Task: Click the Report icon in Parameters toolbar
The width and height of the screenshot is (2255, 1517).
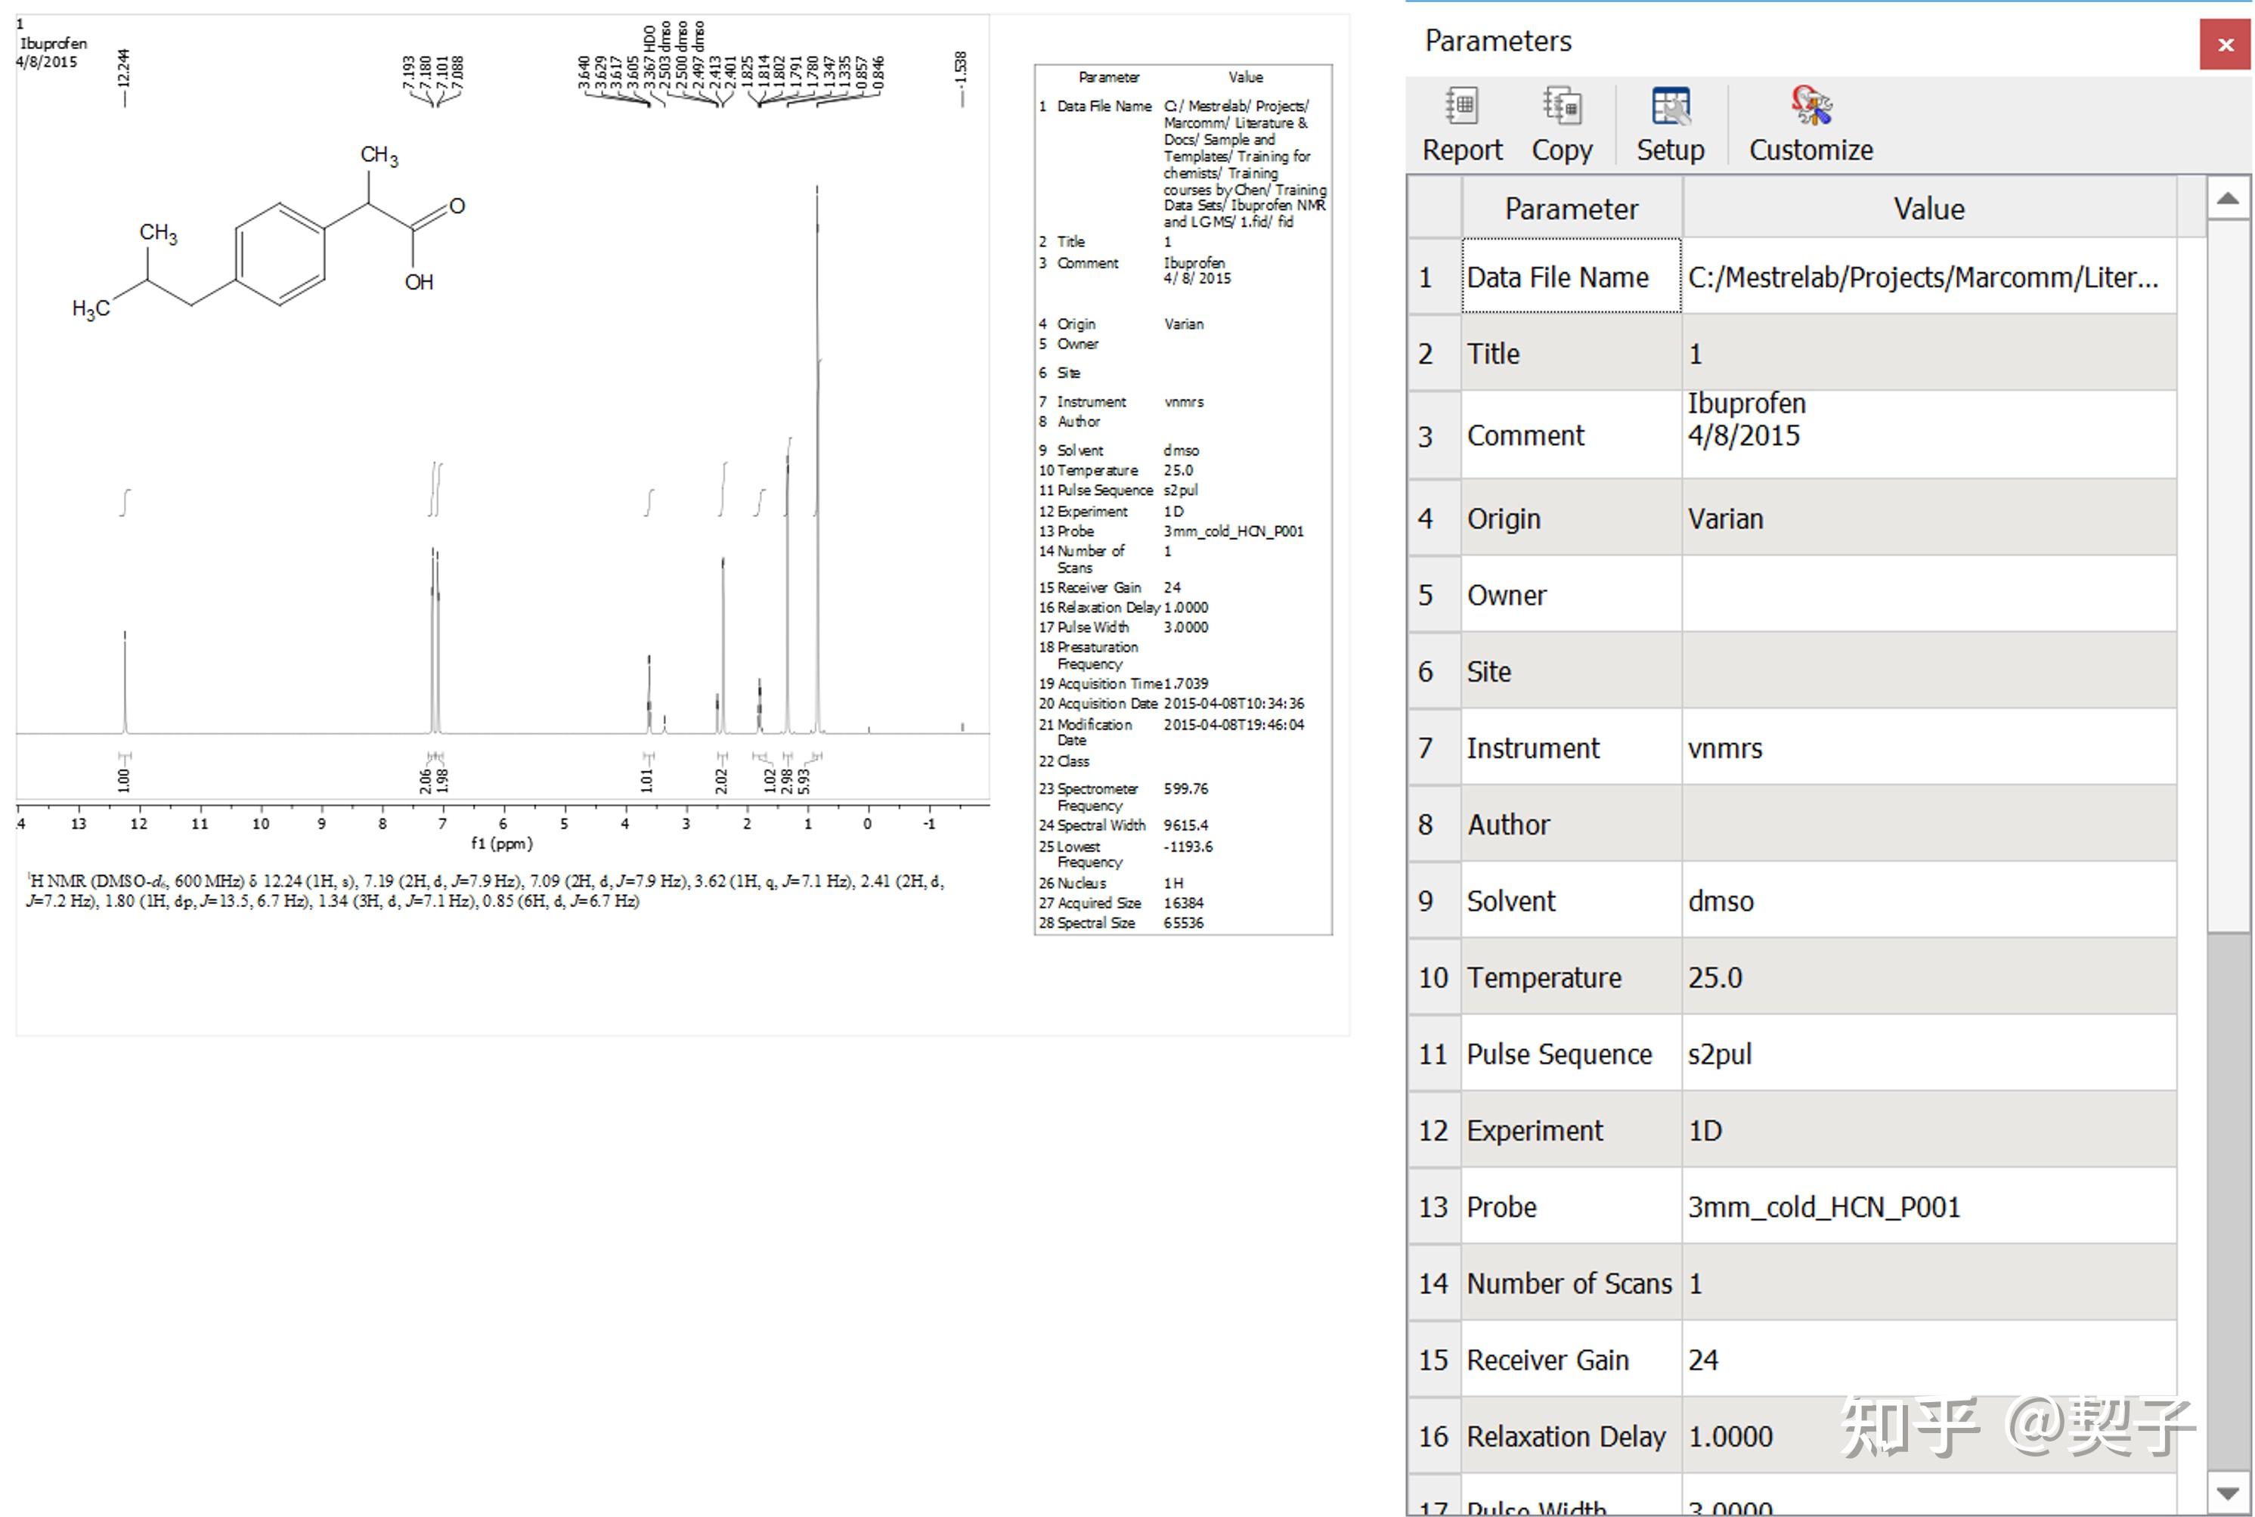Action: [1460, 107]
